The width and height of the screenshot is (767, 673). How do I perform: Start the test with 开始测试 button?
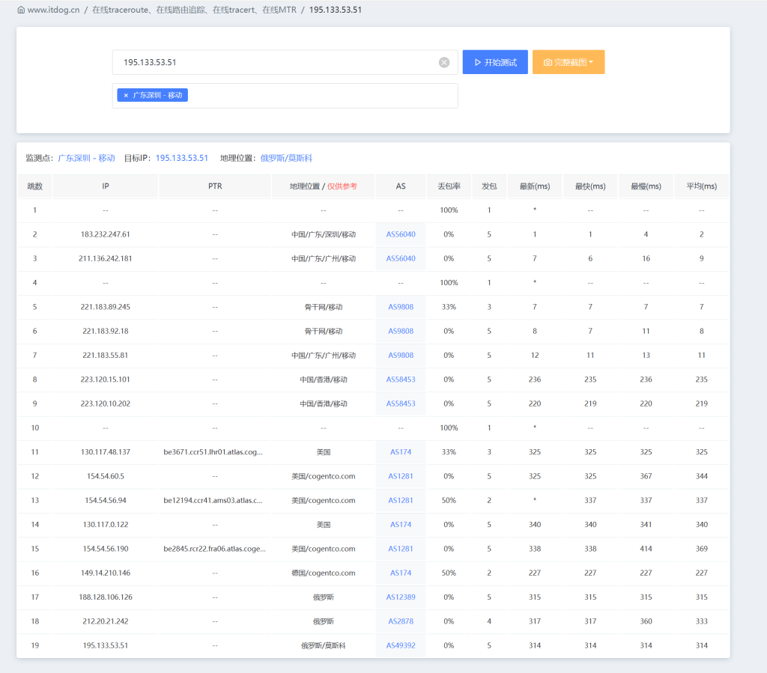(495, 62)
